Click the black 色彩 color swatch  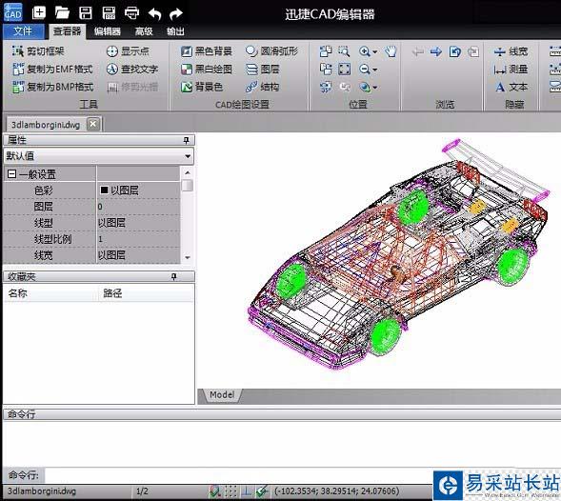click(x=104, y=190)
